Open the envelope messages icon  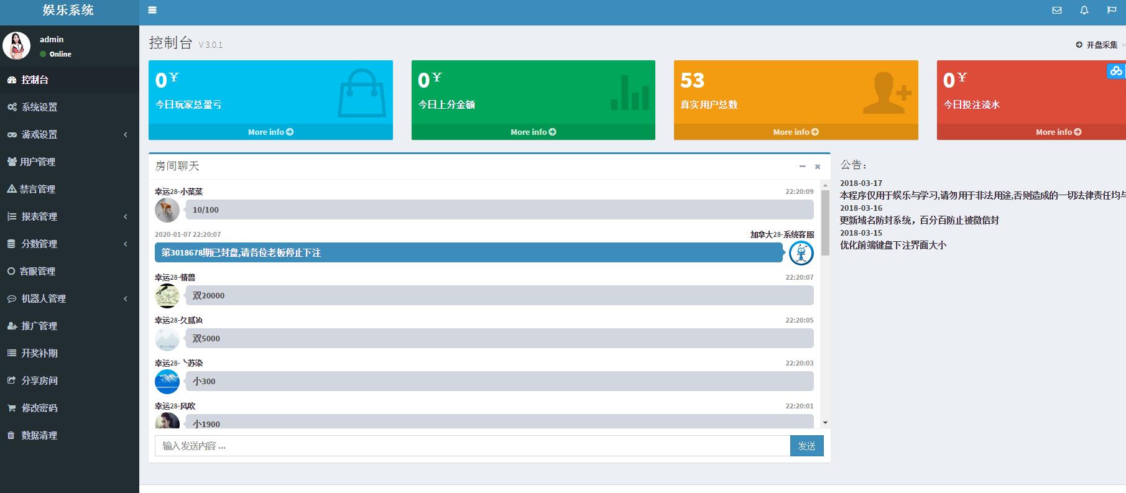click(1056, 10)
